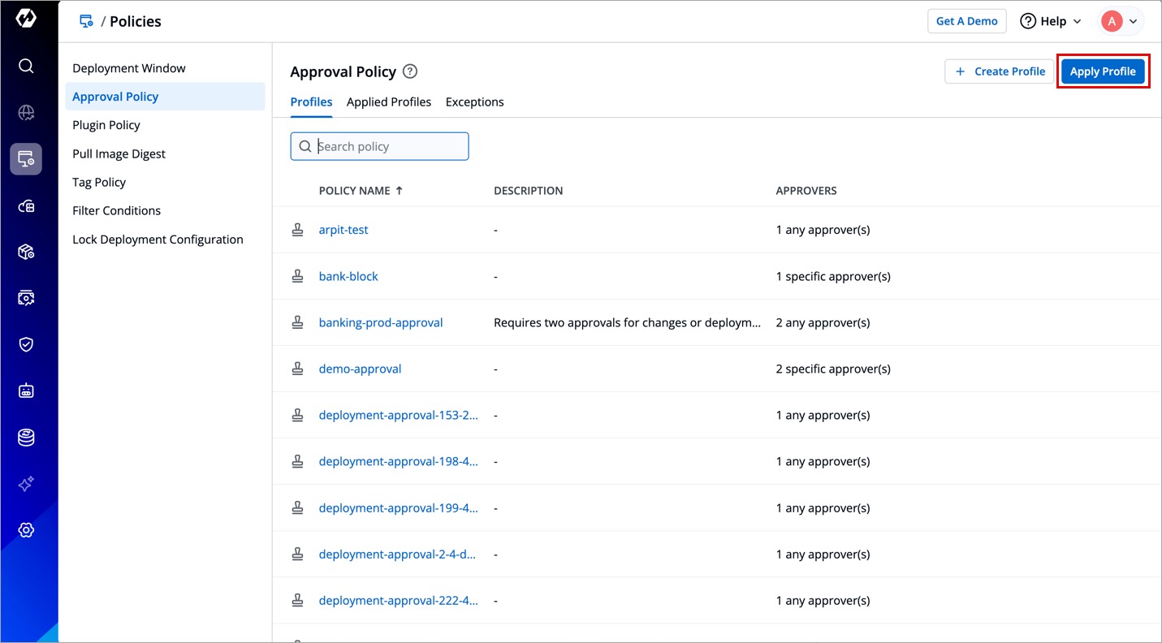Click the Approval Policy help question icon
This screenshot has width=1162, height=643.
(410, 71)
